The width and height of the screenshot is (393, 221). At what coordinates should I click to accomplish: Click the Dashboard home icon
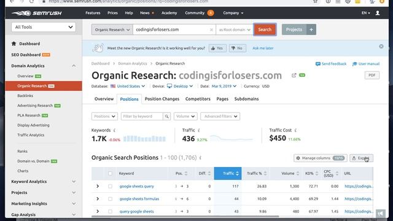pos(14,44)
